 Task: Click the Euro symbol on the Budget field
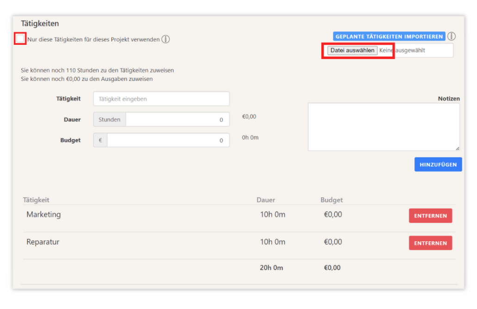(x=100, y=140)
